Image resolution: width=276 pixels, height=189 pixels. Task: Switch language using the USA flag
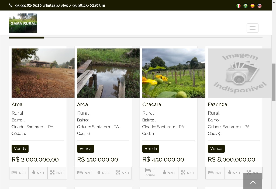click(x=260, y=6)
